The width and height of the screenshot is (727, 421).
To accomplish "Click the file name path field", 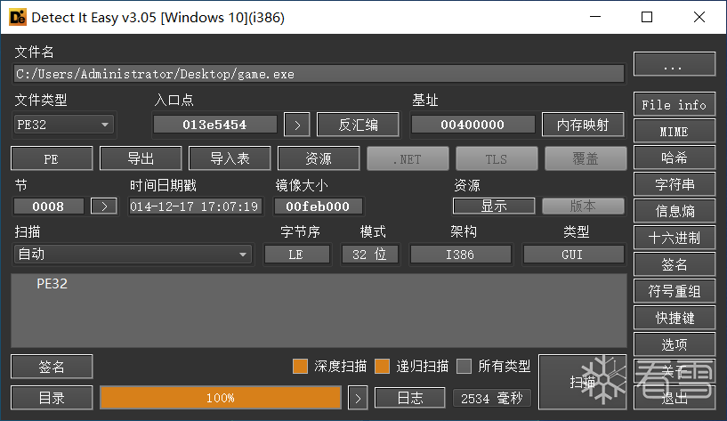I will [319, 74].
